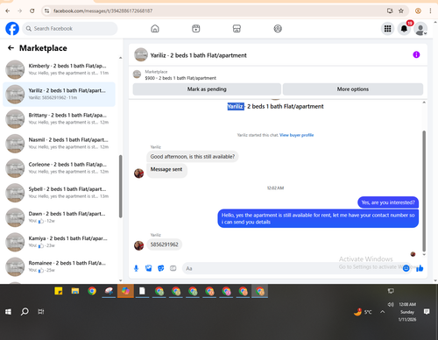The height and width of the screenshot is (340, 438).
Task: Open the notifications bell
Action: (x=404, y=29)
